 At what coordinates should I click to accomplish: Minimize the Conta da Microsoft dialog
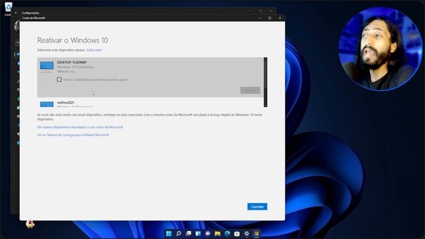point(260,18)
